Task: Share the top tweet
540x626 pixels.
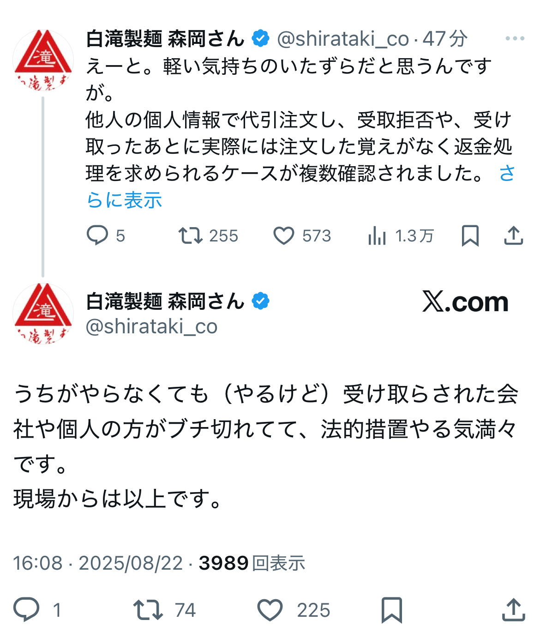Action: click(x=513, y=235)
